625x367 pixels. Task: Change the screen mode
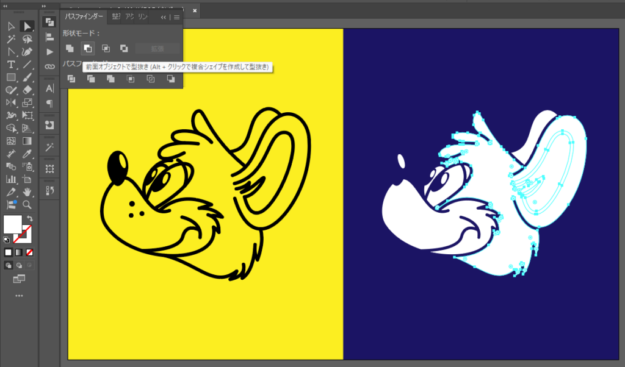[19, 279]
